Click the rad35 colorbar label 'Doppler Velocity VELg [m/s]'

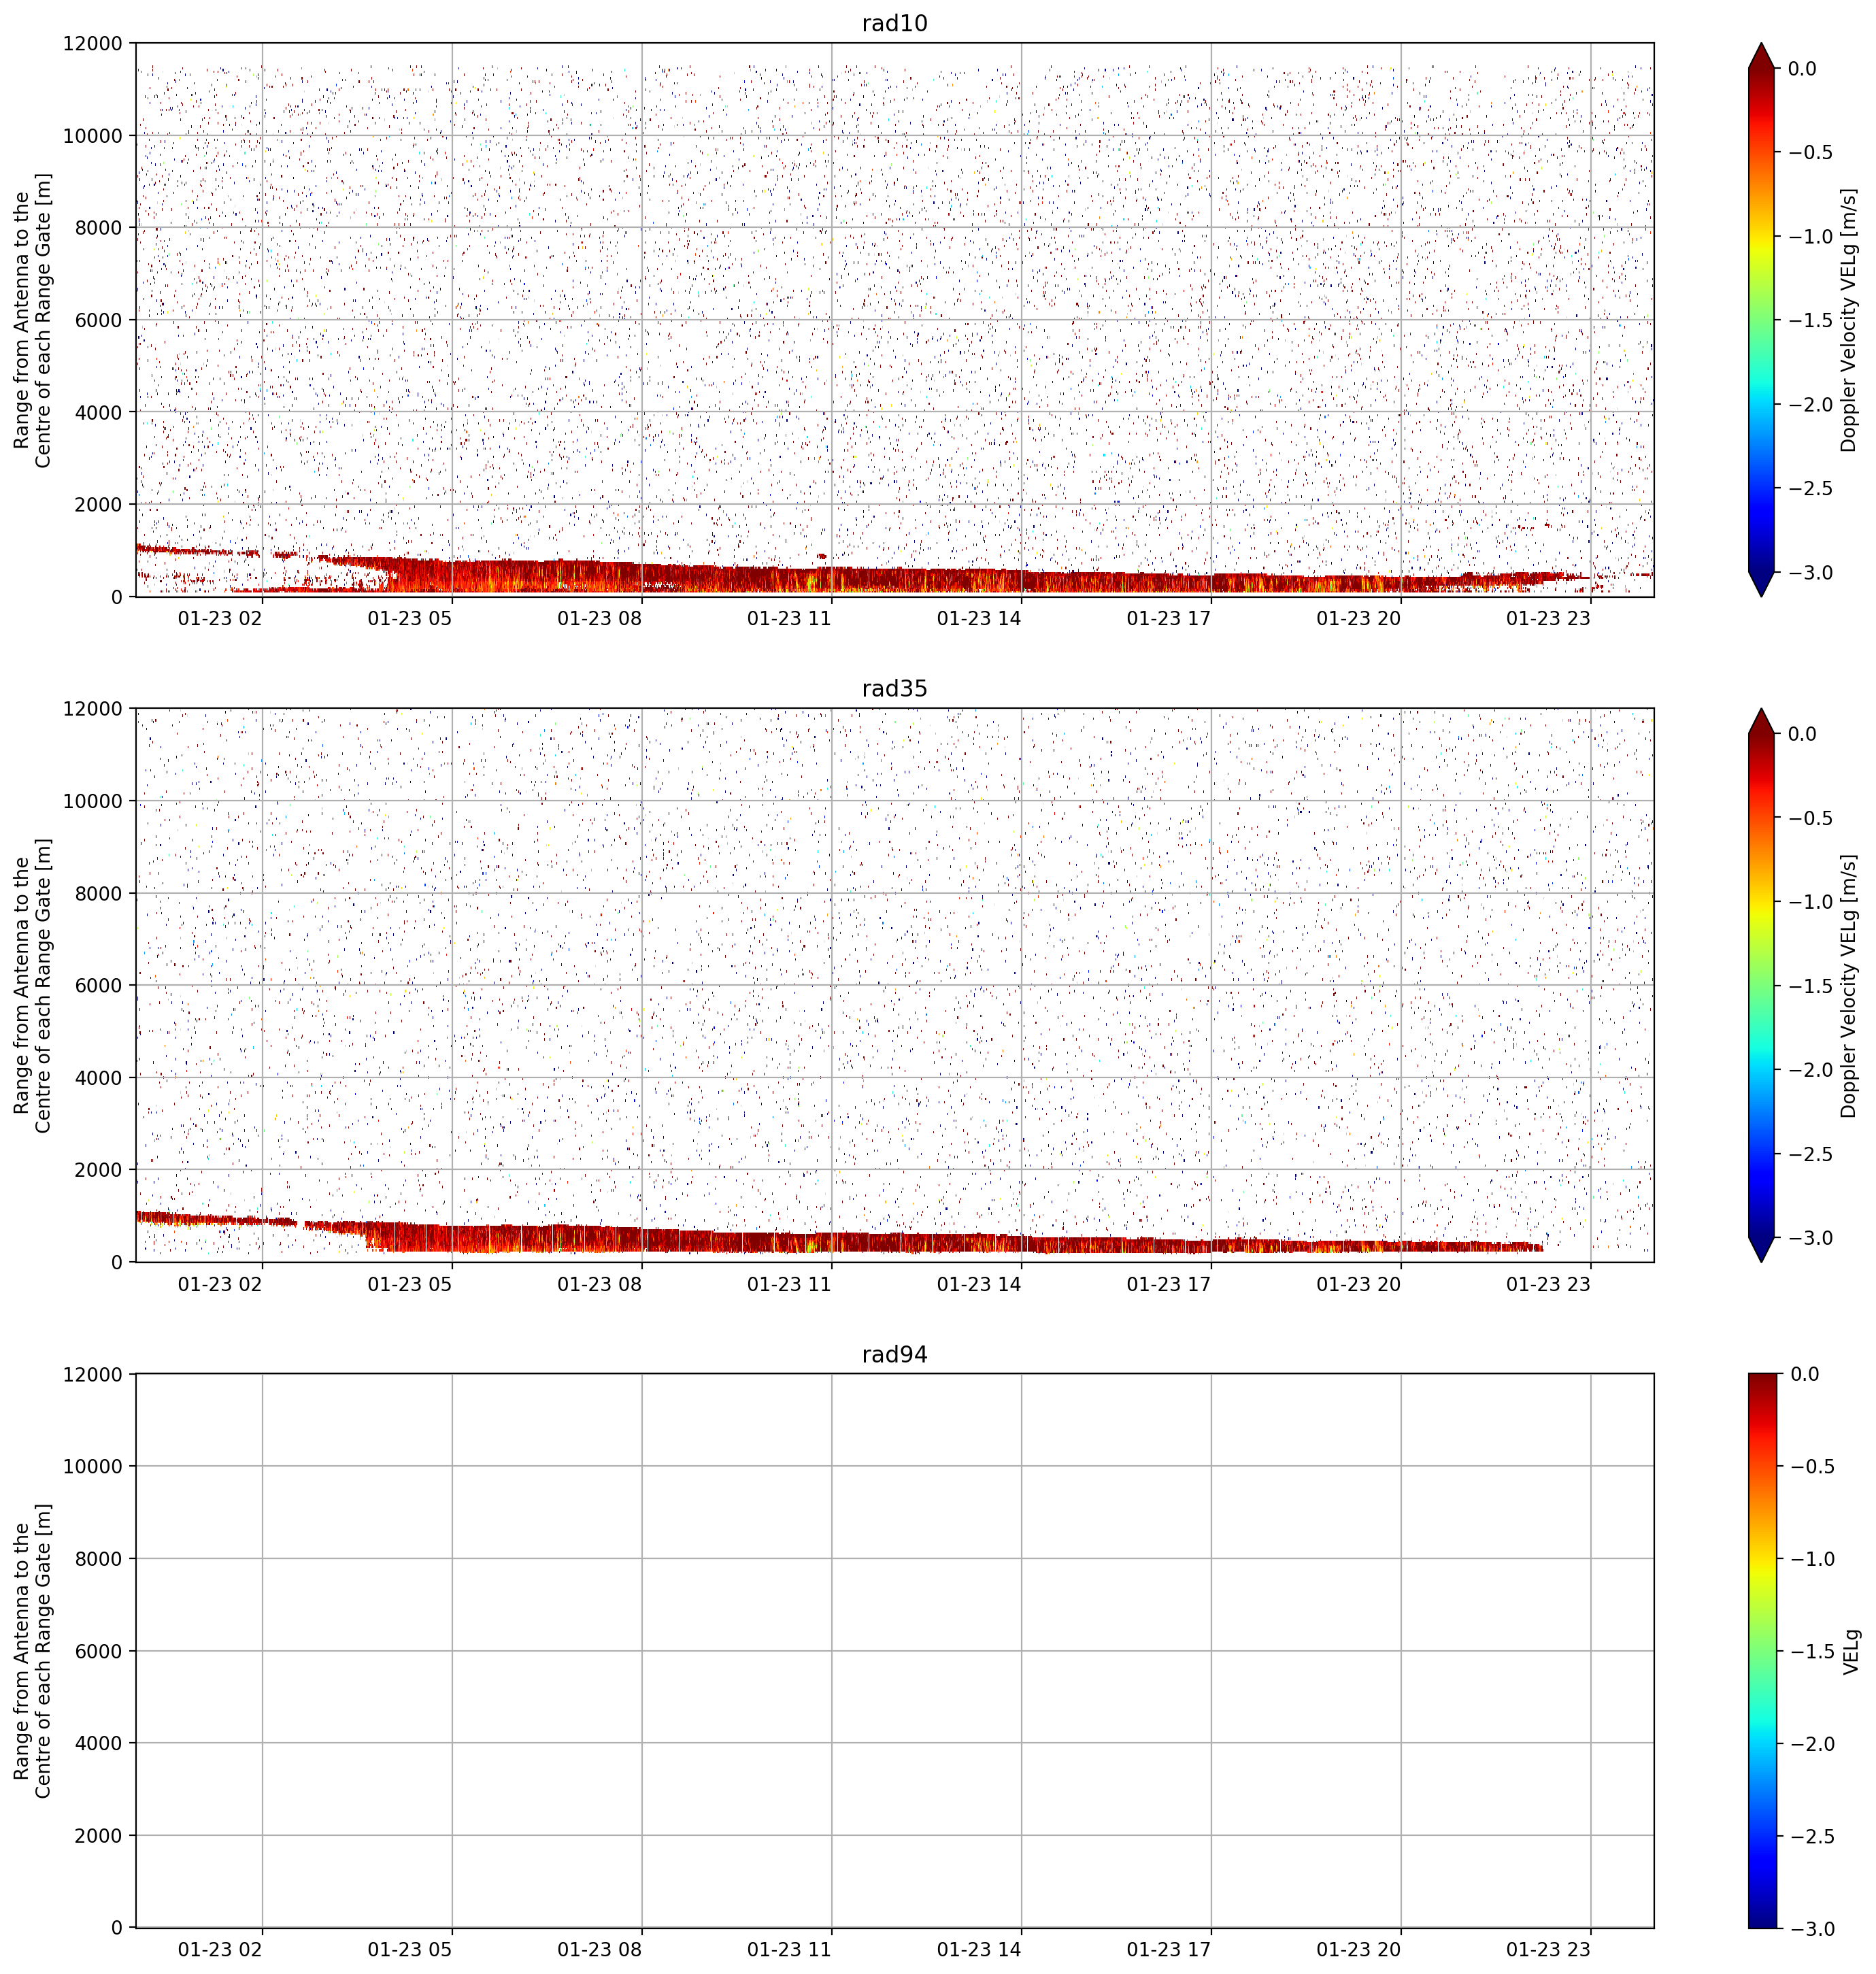(1848, 985)
